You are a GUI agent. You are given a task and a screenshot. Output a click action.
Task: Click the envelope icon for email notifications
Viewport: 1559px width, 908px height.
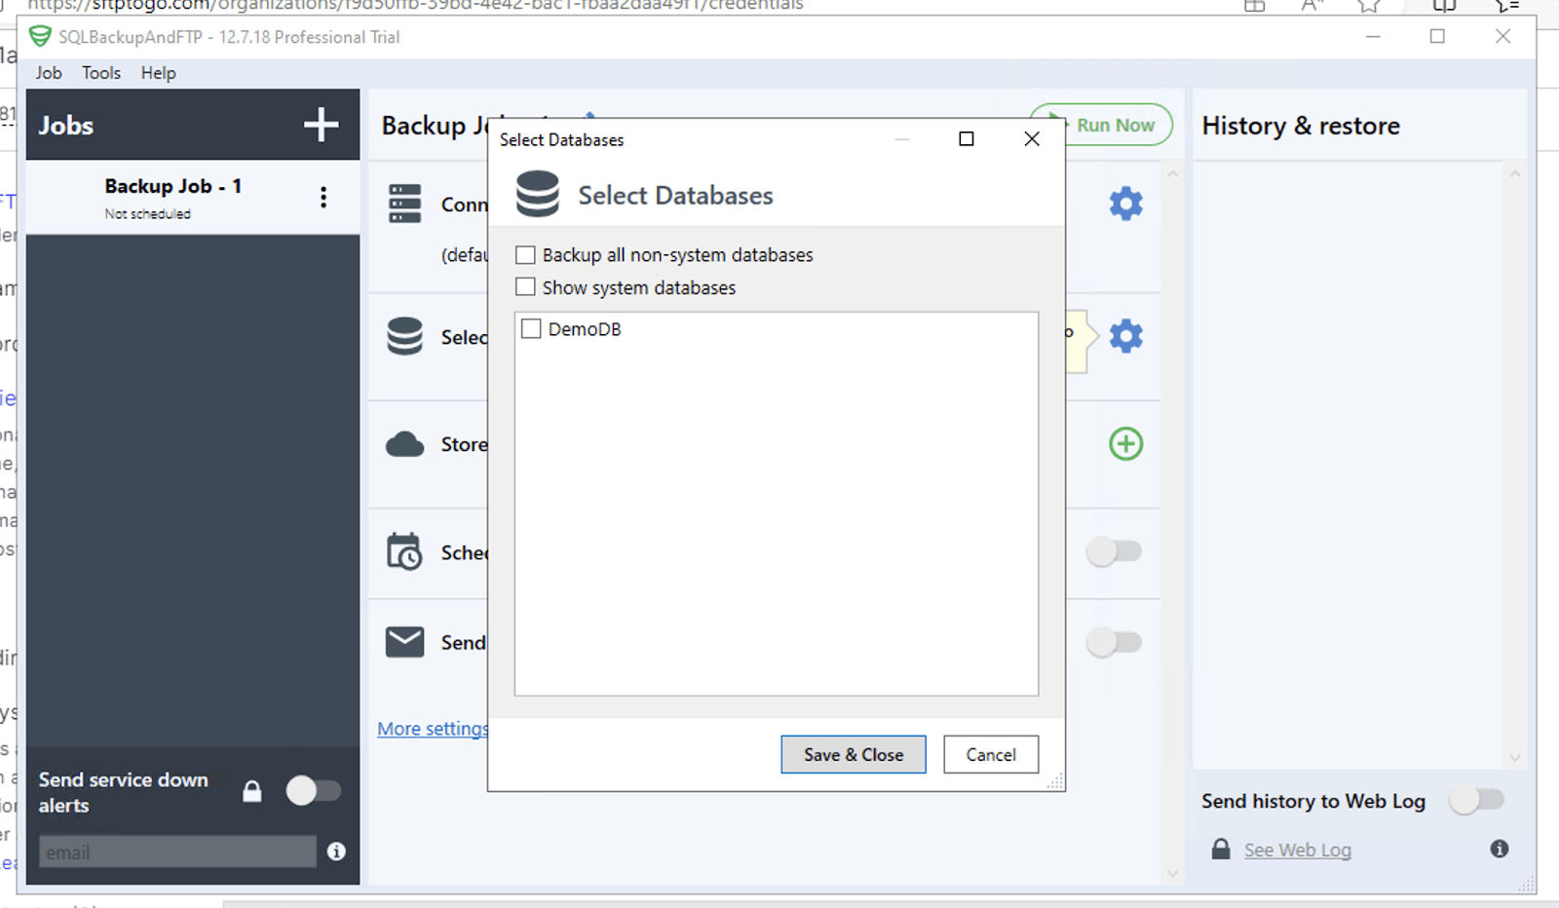[x=404, y=641]
